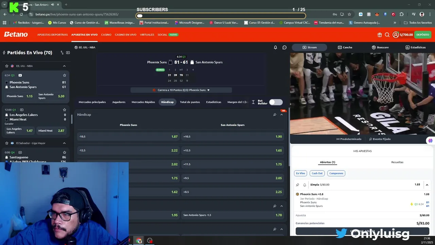Favorite the El Salvador Liga Mayor league
The height and width of the screenshot is (245, 435).
pyautogui.click(x=6, y=143)
